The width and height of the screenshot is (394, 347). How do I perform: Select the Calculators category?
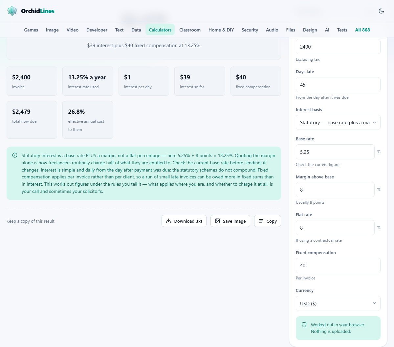point(160,30)
